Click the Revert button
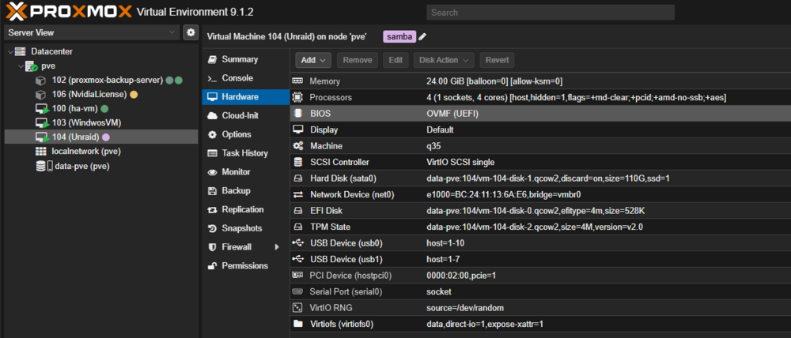 point(497,60)
